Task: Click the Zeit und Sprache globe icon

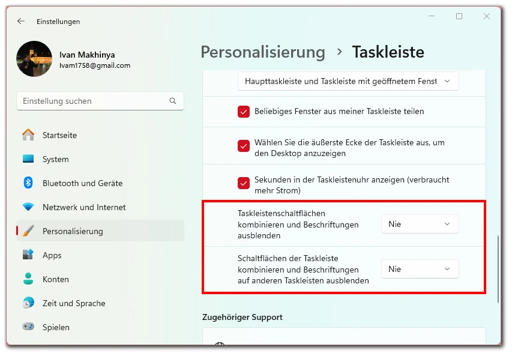Action: tap(28, 303)
